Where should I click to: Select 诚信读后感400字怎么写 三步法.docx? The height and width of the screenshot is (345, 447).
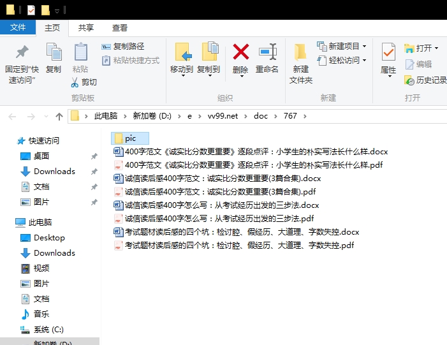coord(216,205)
